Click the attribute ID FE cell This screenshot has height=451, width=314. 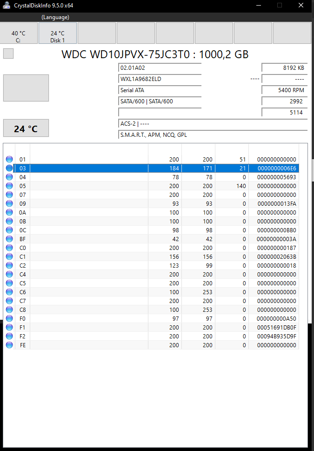click(x=22, y=345)
